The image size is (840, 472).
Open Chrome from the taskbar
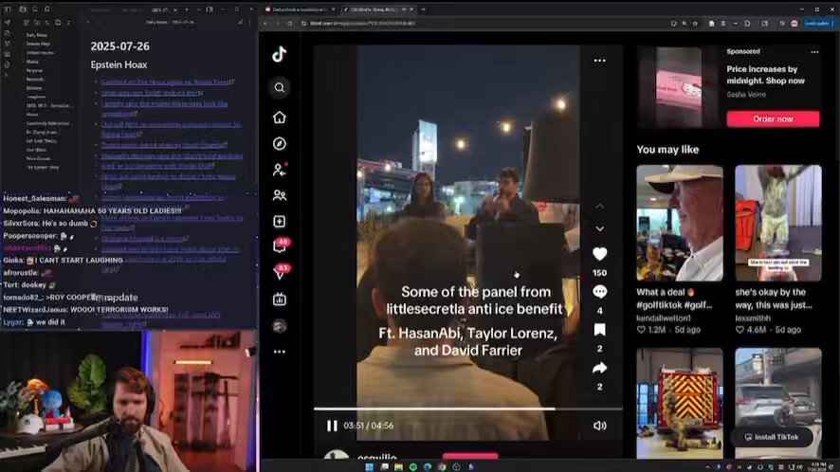(442, 467)
